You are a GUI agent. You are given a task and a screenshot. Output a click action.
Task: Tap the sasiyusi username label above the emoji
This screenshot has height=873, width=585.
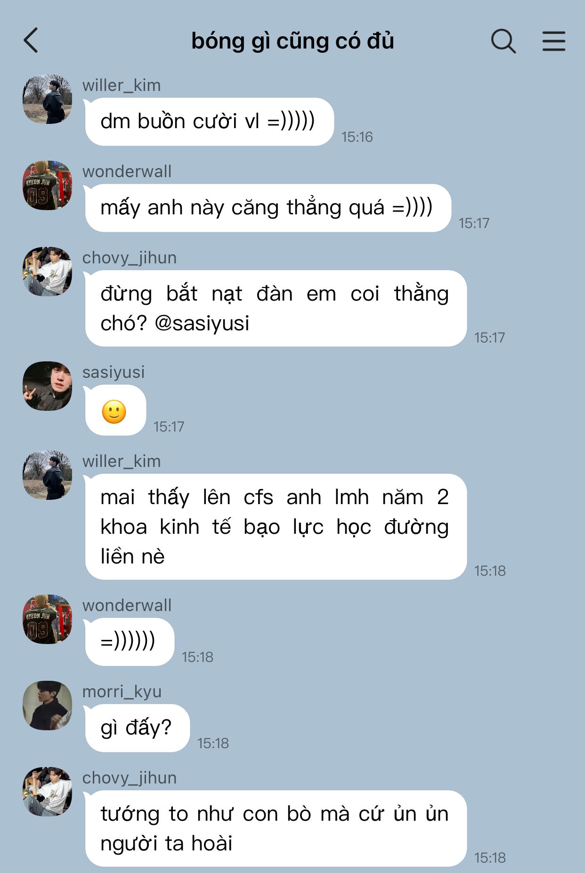point(114,372)
